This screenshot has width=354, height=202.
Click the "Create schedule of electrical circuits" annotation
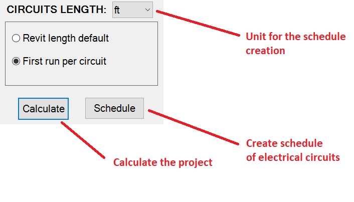[x=293, y=150]
